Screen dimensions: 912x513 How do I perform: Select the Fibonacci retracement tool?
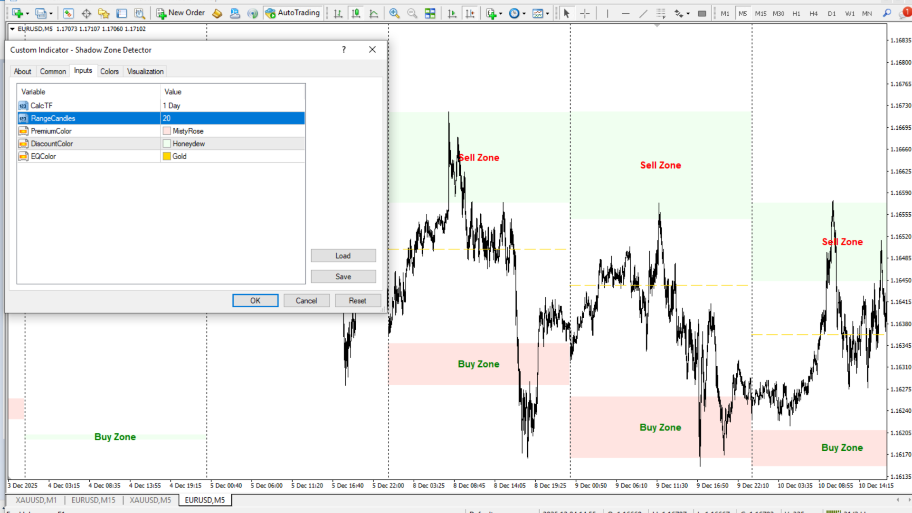(x=661, y=13)
